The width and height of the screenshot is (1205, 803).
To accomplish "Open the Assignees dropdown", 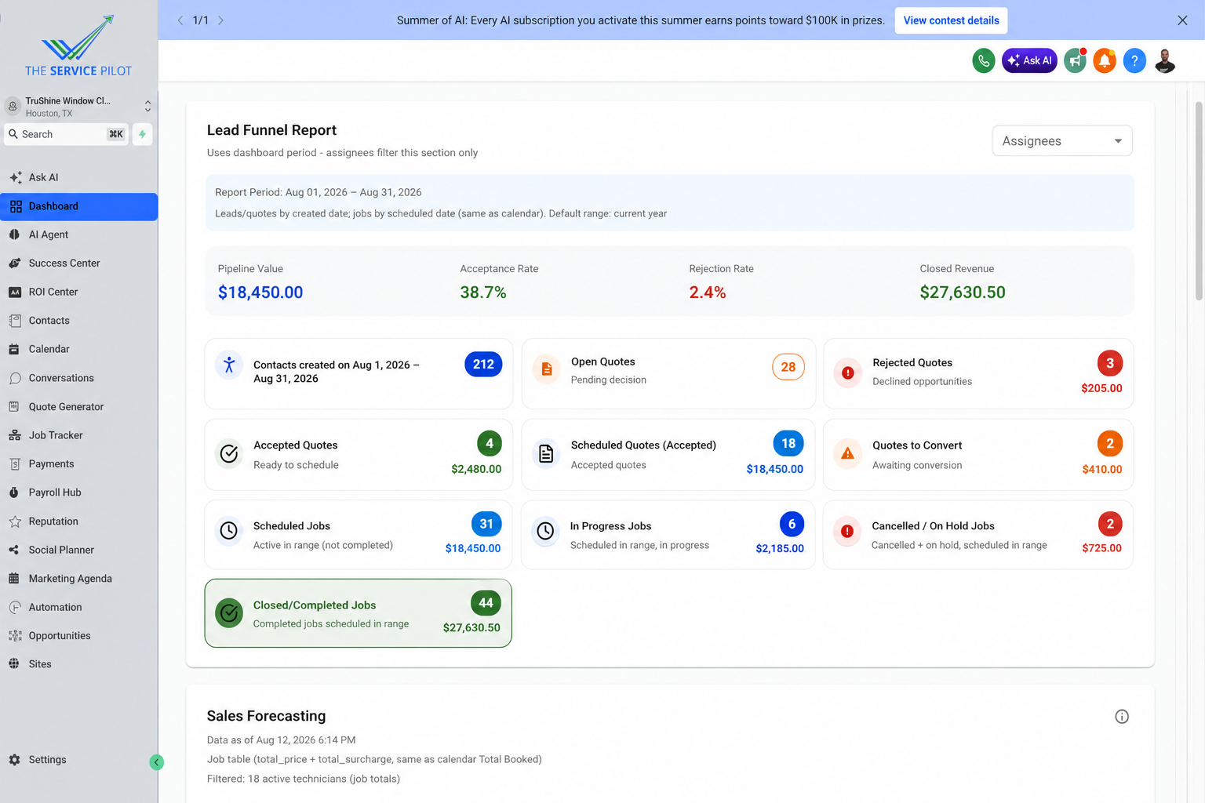I will coord(1062,141).
